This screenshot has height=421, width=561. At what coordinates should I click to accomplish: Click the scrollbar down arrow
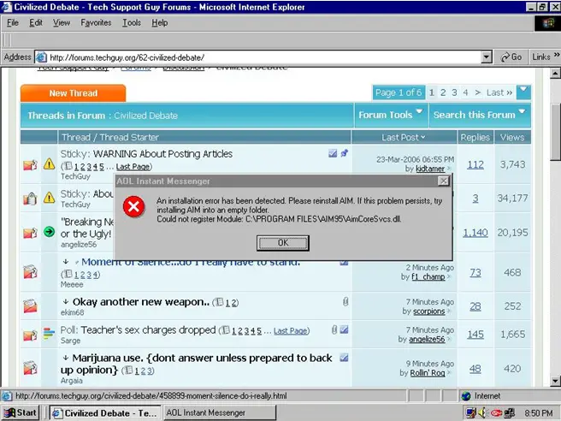(x=555, y=381)
